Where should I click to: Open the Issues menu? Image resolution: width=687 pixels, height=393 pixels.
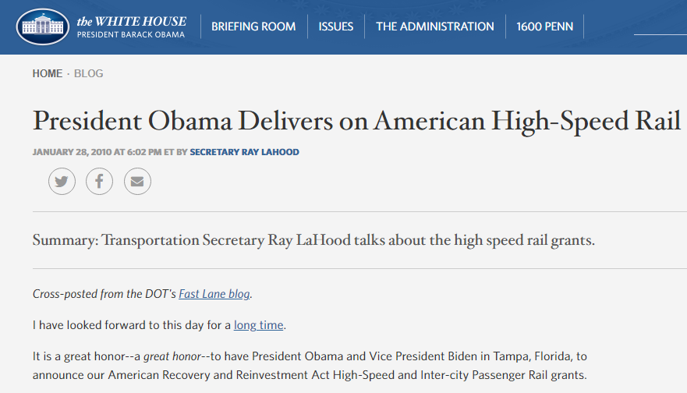pyautogui.click(x=335, y=27)
